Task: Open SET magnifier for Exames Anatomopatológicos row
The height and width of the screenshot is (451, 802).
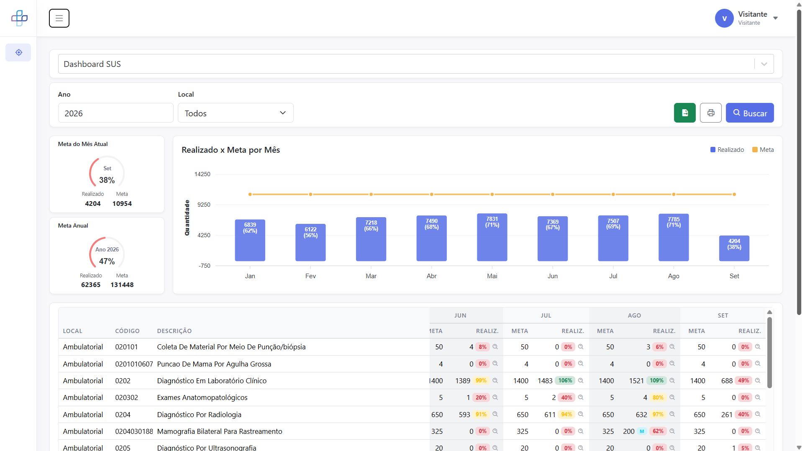Action: 758,397
